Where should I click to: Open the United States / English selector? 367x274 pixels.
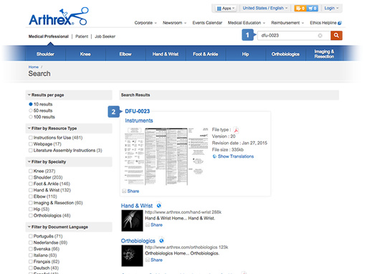(x=265, y=8)
